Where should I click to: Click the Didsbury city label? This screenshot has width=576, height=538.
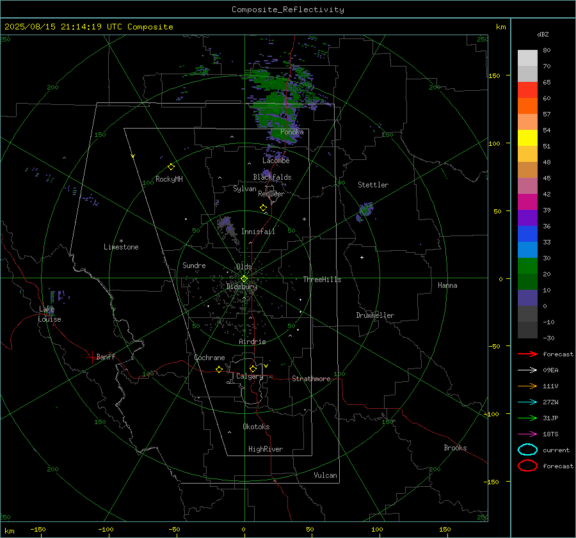[x=241, y=287]
